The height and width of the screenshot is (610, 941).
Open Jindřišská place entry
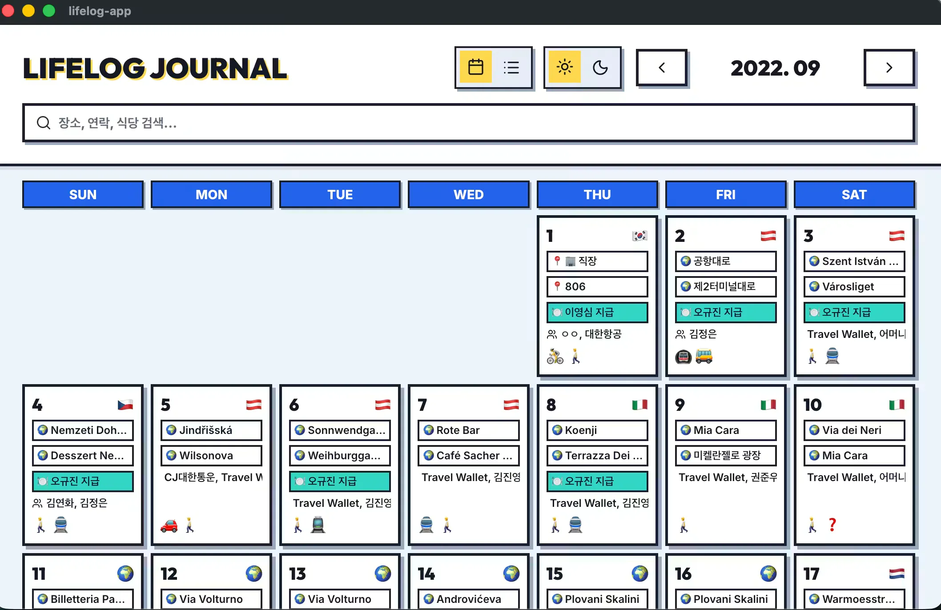pyautogui.click(x=211, y=430)
